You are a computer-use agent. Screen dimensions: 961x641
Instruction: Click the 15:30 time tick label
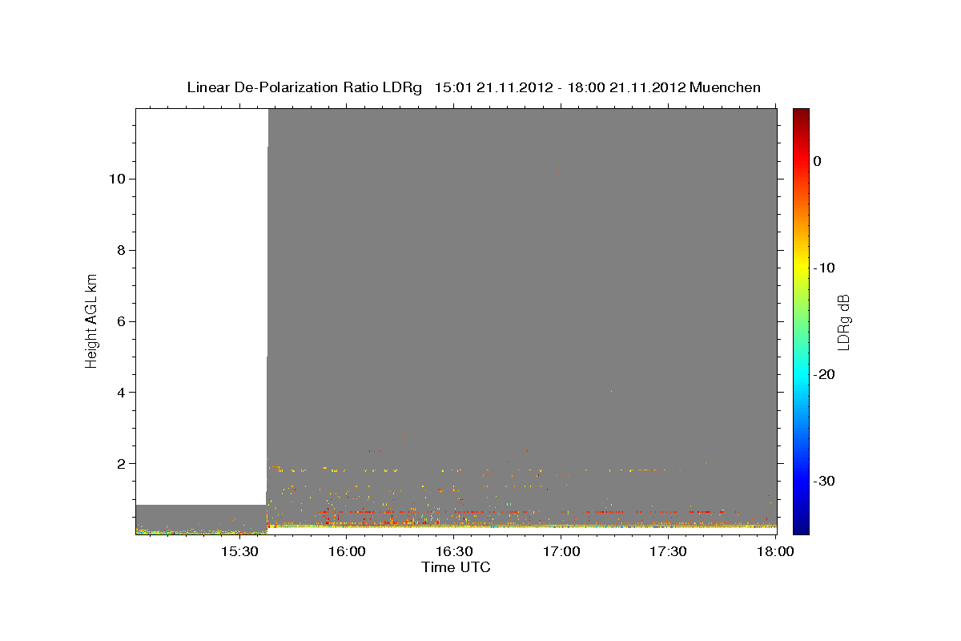[239, 552]
